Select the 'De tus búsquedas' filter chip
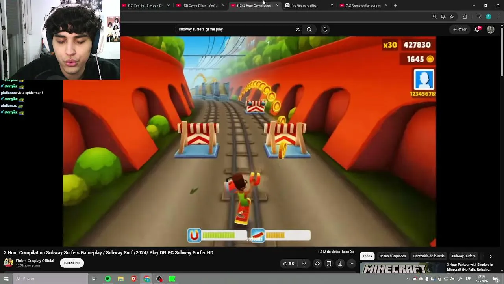The width and height of the screenshot is (504, 284). pyautogui.click(x=393, y=256)
